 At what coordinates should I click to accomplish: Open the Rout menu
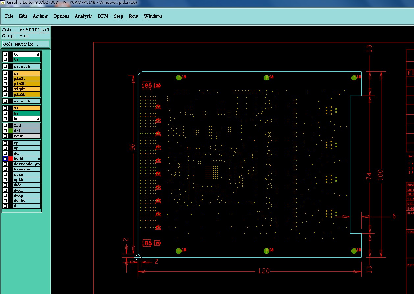click(x=134, y=16)
